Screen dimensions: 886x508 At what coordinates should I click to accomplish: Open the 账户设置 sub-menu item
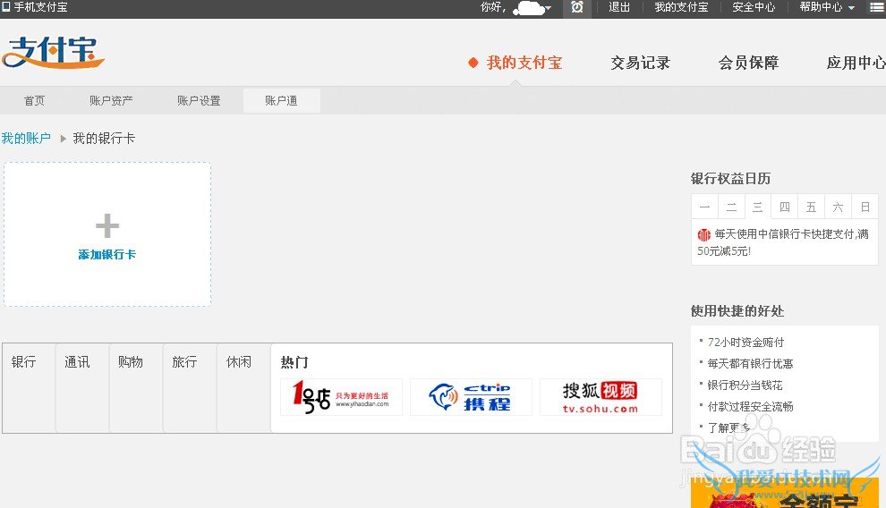[199, 100]
